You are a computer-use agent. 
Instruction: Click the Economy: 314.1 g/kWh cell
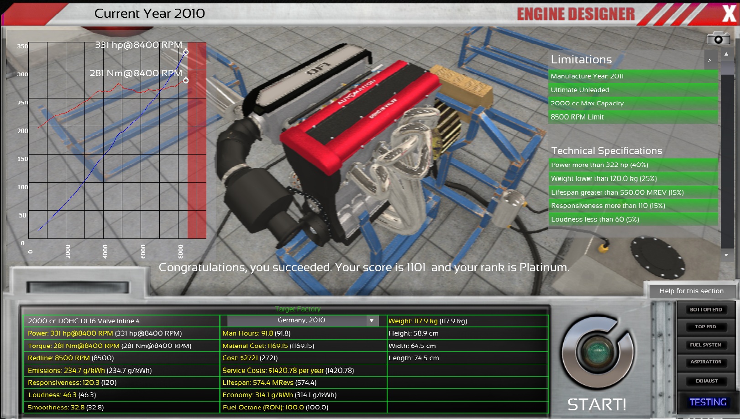pyautogui.click(x=304, y=395)
